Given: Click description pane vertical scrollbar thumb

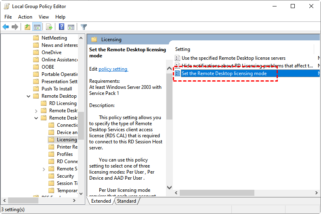Looking at the screenshot, I should [x=169, y=96].
